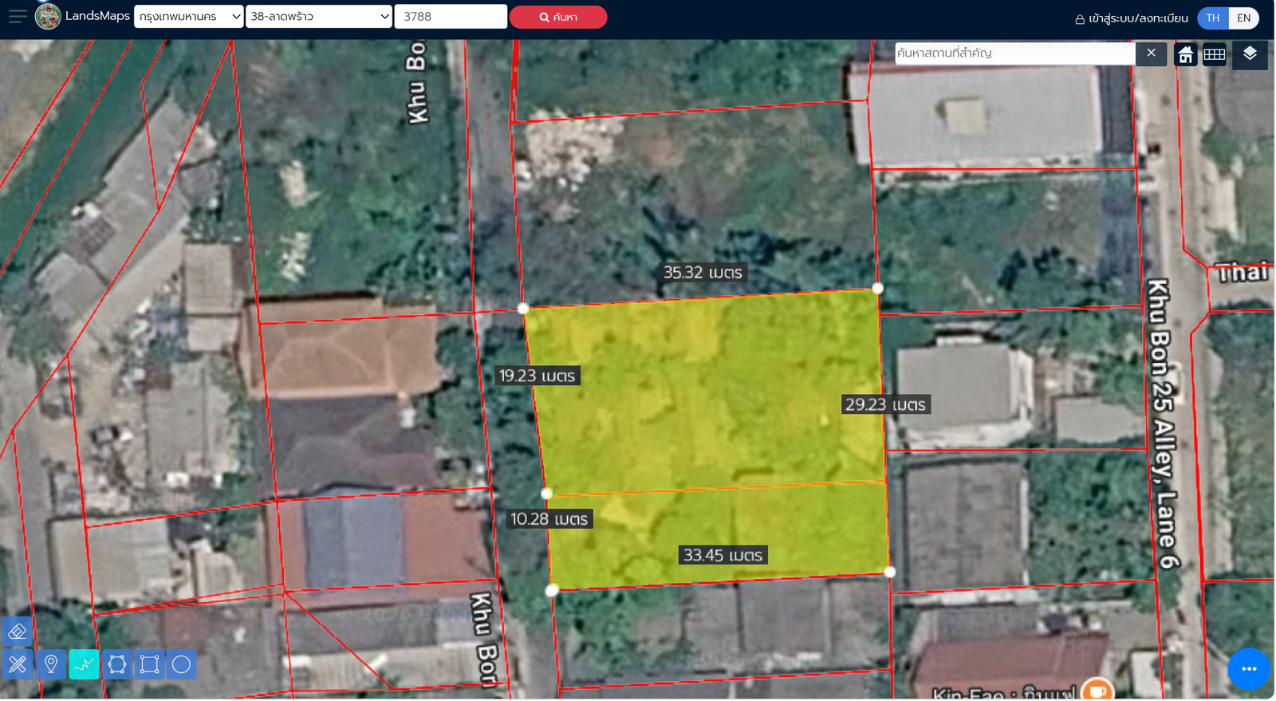1276x701 pixels.
Task: Click the 33.45 เมตร measurement label
Action: click(723, 555)
